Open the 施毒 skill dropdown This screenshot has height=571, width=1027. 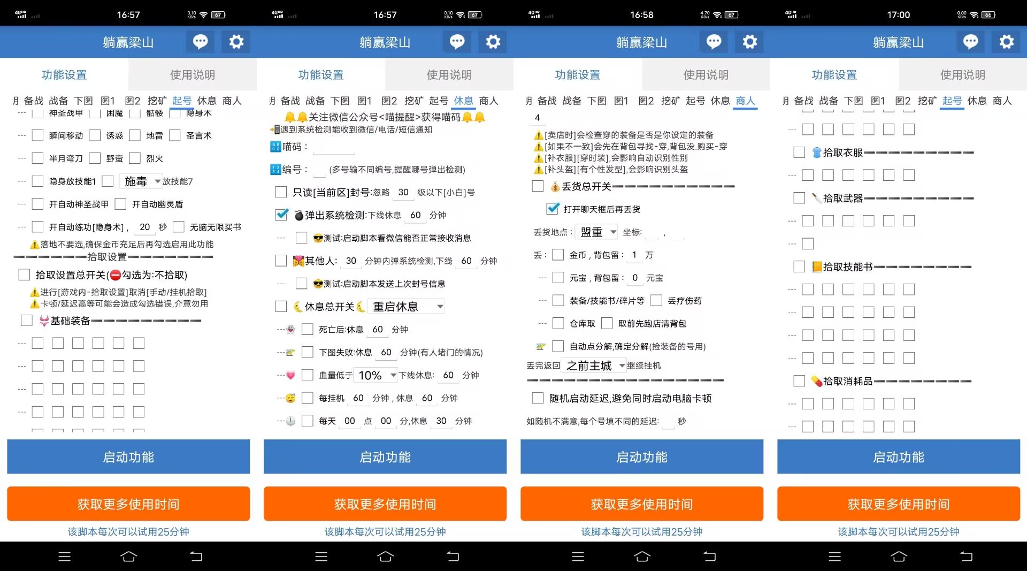pos(140,181)
